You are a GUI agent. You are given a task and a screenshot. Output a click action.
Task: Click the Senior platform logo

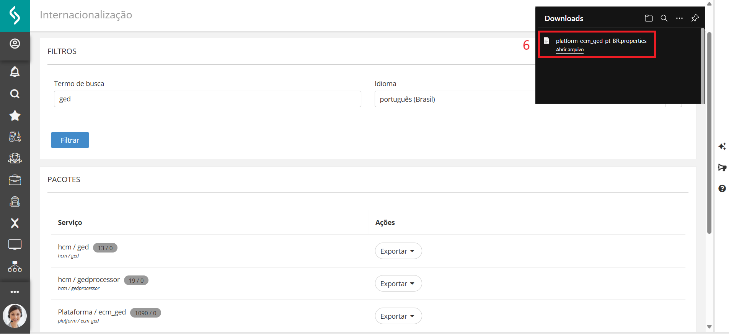[15, 16]
